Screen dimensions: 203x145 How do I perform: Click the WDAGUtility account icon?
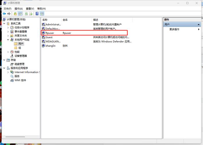[44, 41]
